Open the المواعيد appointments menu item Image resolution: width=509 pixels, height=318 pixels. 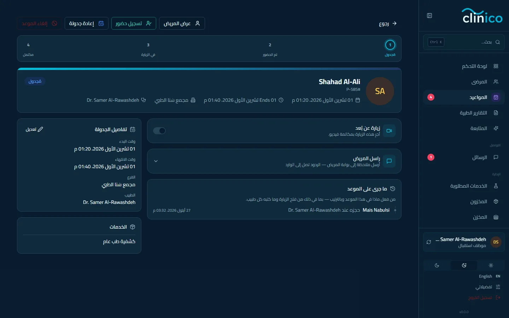[x=464, y=97]
